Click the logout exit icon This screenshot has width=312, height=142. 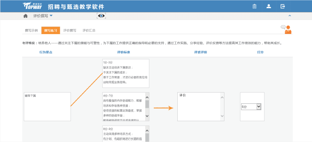click(283, 6)
